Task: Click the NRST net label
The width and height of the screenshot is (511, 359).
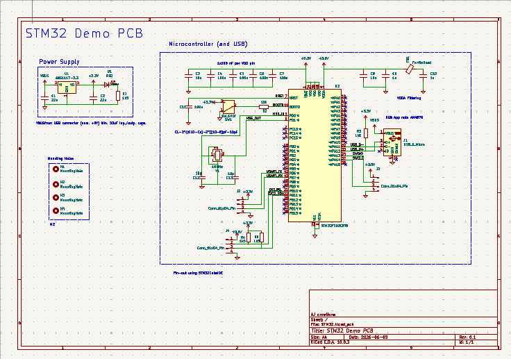Action: click(x=280, y=97)
